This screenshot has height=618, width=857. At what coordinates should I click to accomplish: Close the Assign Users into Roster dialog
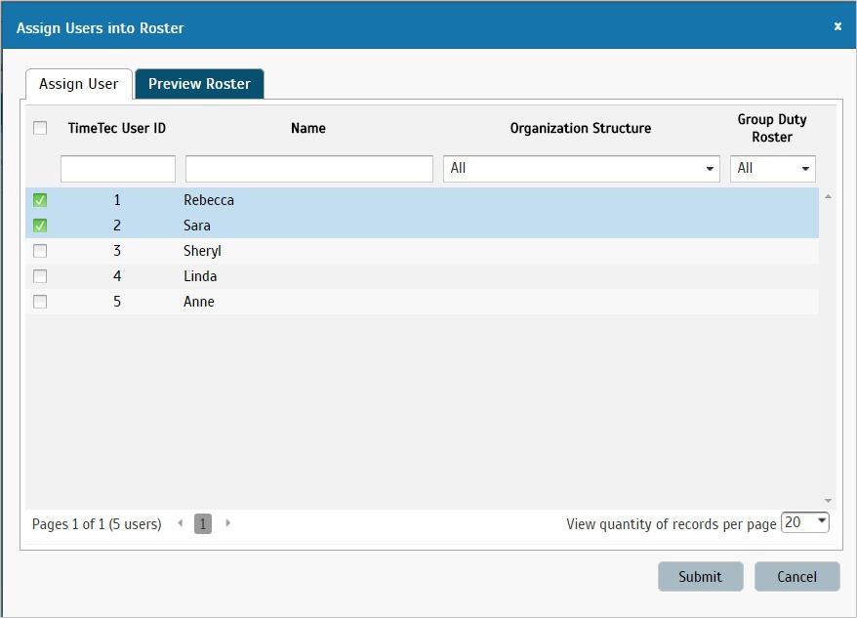[837, 26]
